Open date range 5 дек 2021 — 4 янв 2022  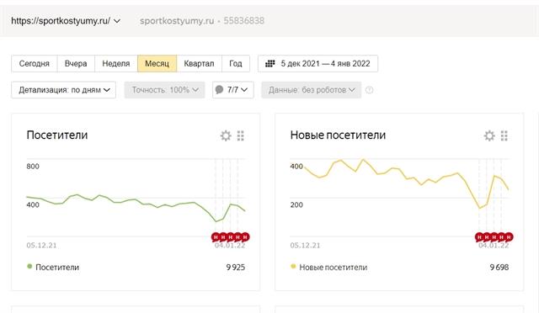(318, 64)
